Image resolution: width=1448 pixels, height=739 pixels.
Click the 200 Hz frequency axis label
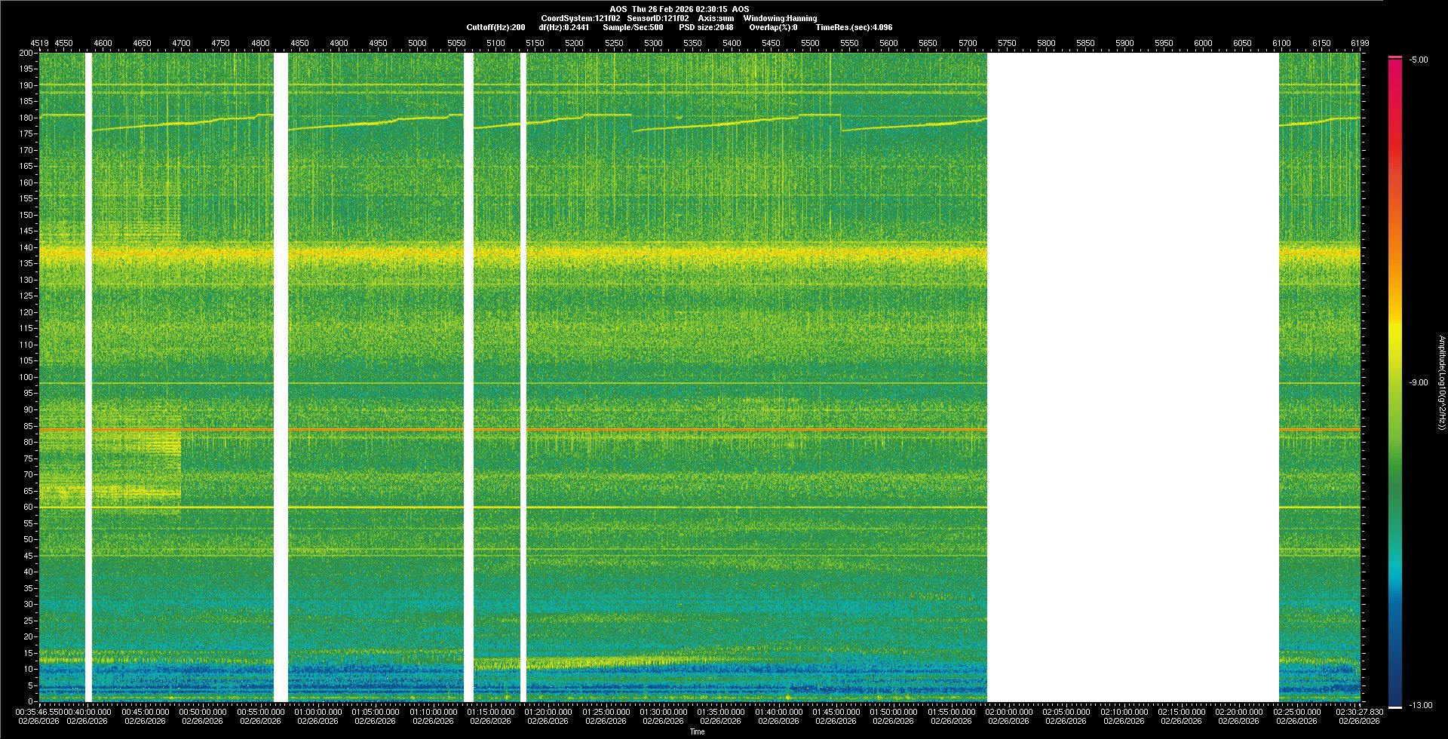tap(26, 53)
